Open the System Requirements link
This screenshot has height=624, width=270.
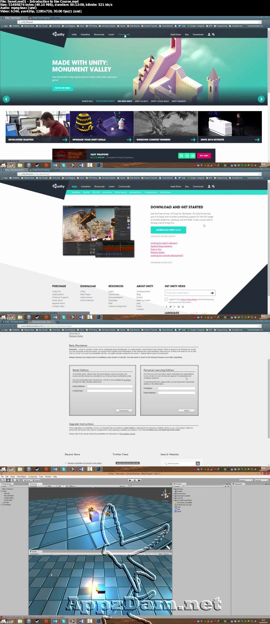(161, 246)
